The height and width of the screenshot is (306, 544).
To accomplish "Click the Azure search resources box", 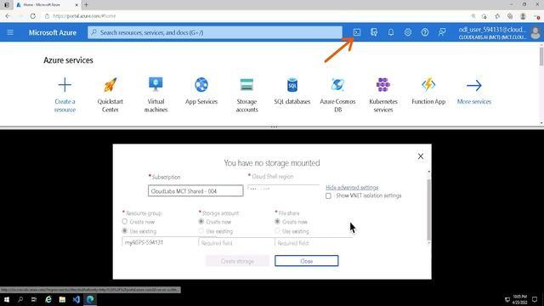I will [215, 32].
